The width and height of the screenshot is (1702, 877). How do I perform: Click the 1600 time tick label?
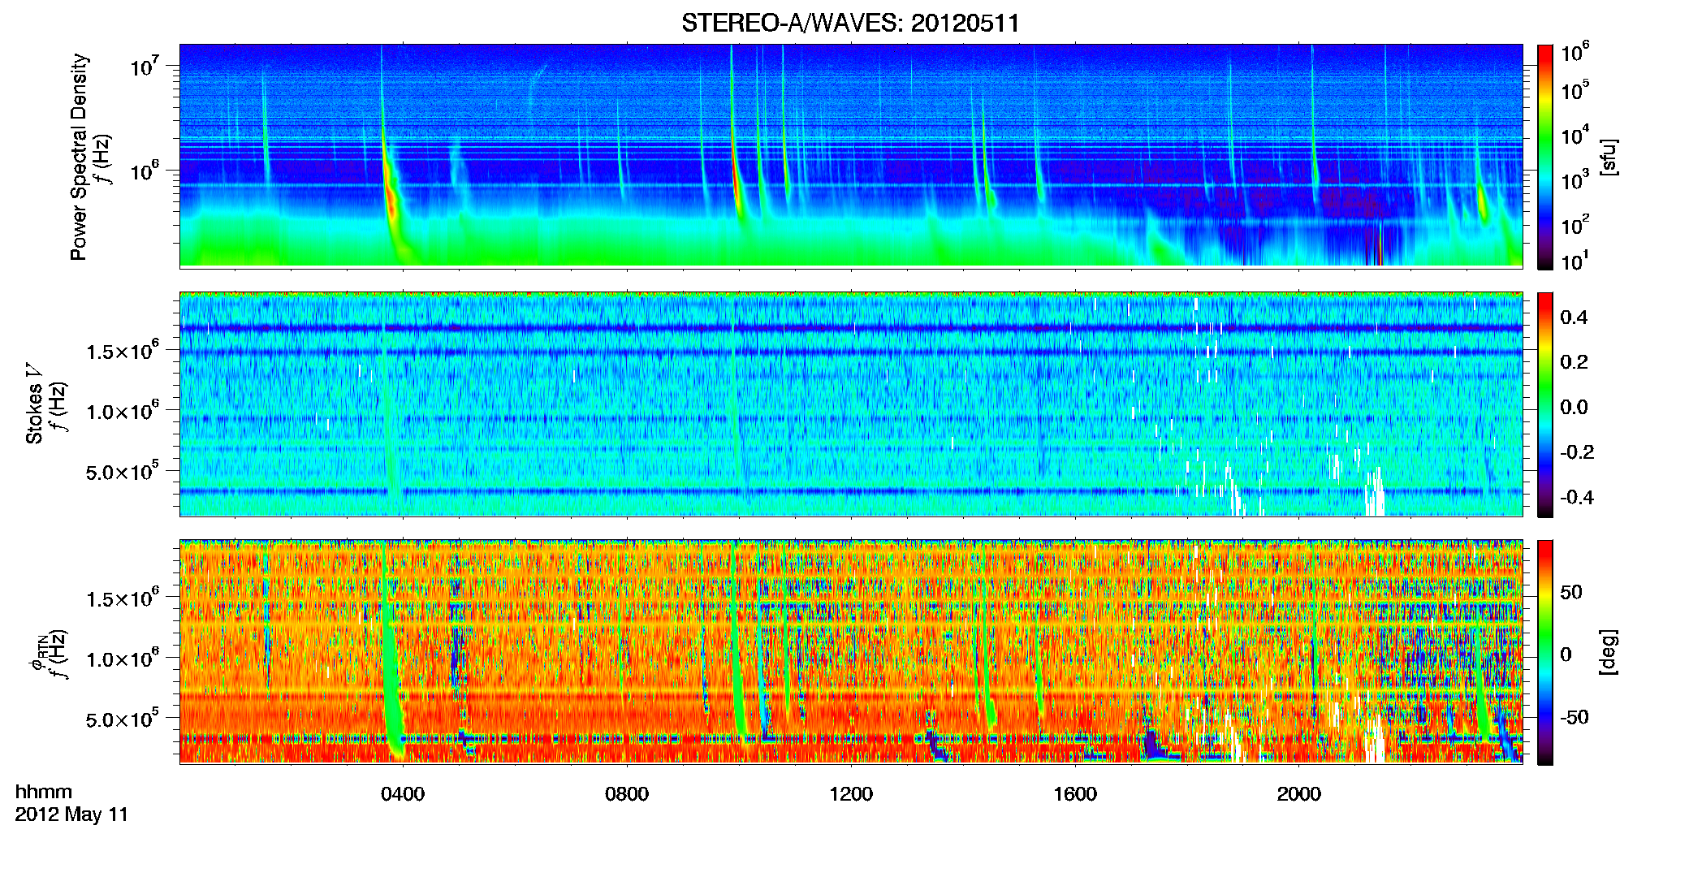tap(1075, 794)
